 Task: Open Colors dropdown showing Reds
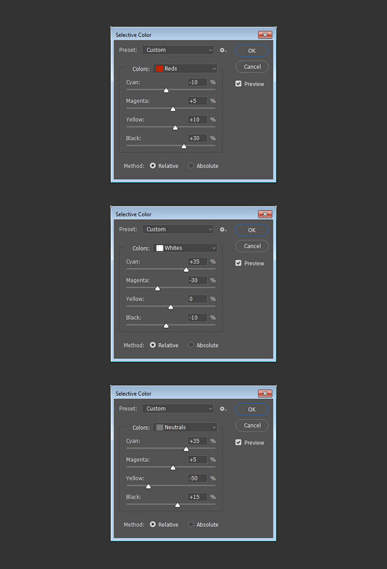[x=185, y=68]
